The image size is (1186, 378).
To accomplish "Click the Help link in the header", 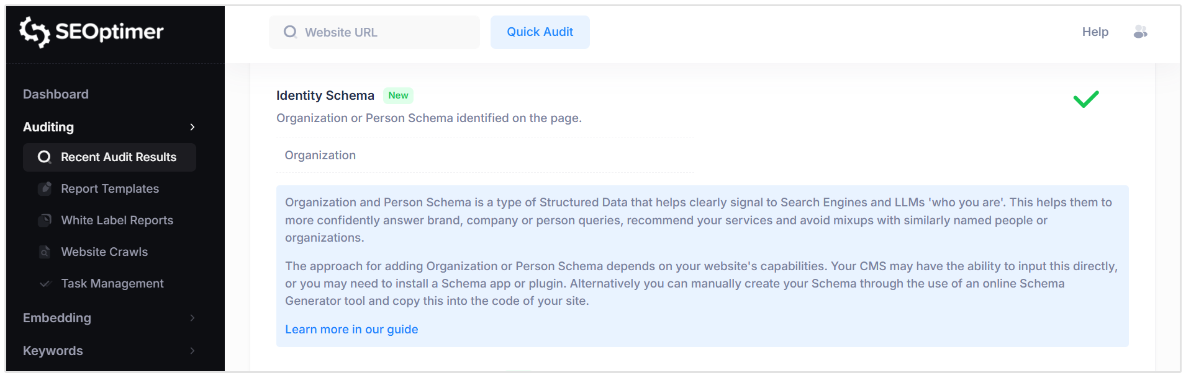I will tap(1095, 32).
